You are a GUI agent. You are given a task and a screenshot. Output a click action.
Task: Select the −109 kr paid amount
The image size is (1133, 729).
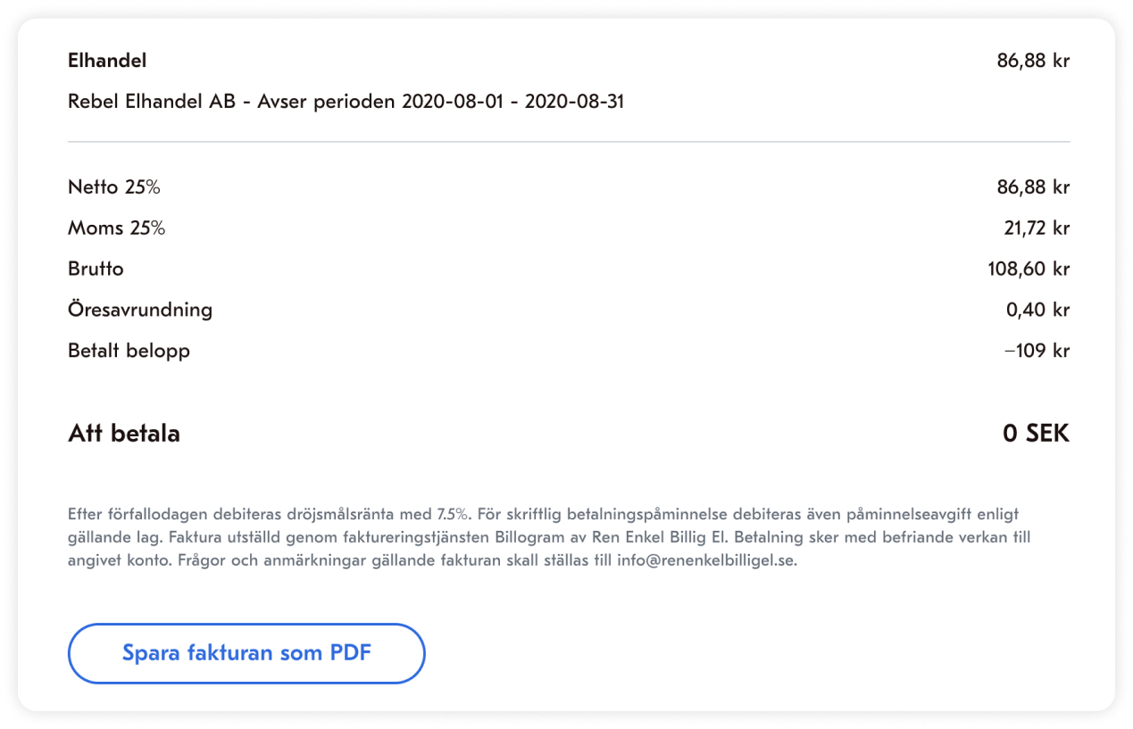1037,351
